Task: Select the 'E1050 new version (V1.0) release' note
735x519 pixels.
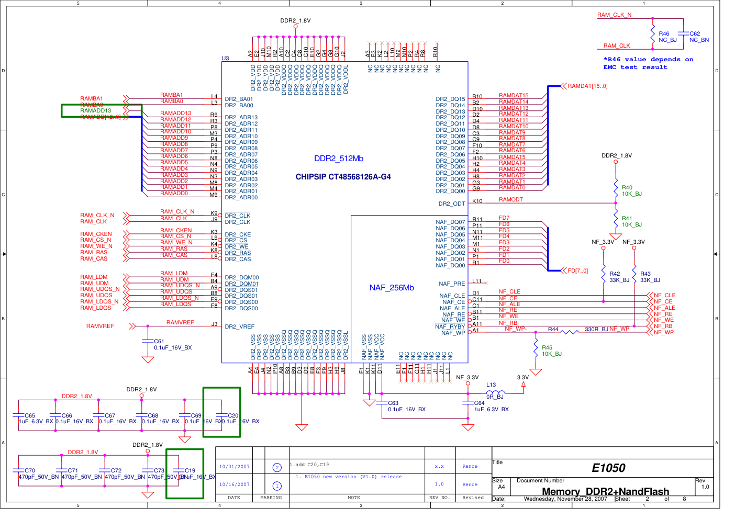Action: [x=349, y=477]
